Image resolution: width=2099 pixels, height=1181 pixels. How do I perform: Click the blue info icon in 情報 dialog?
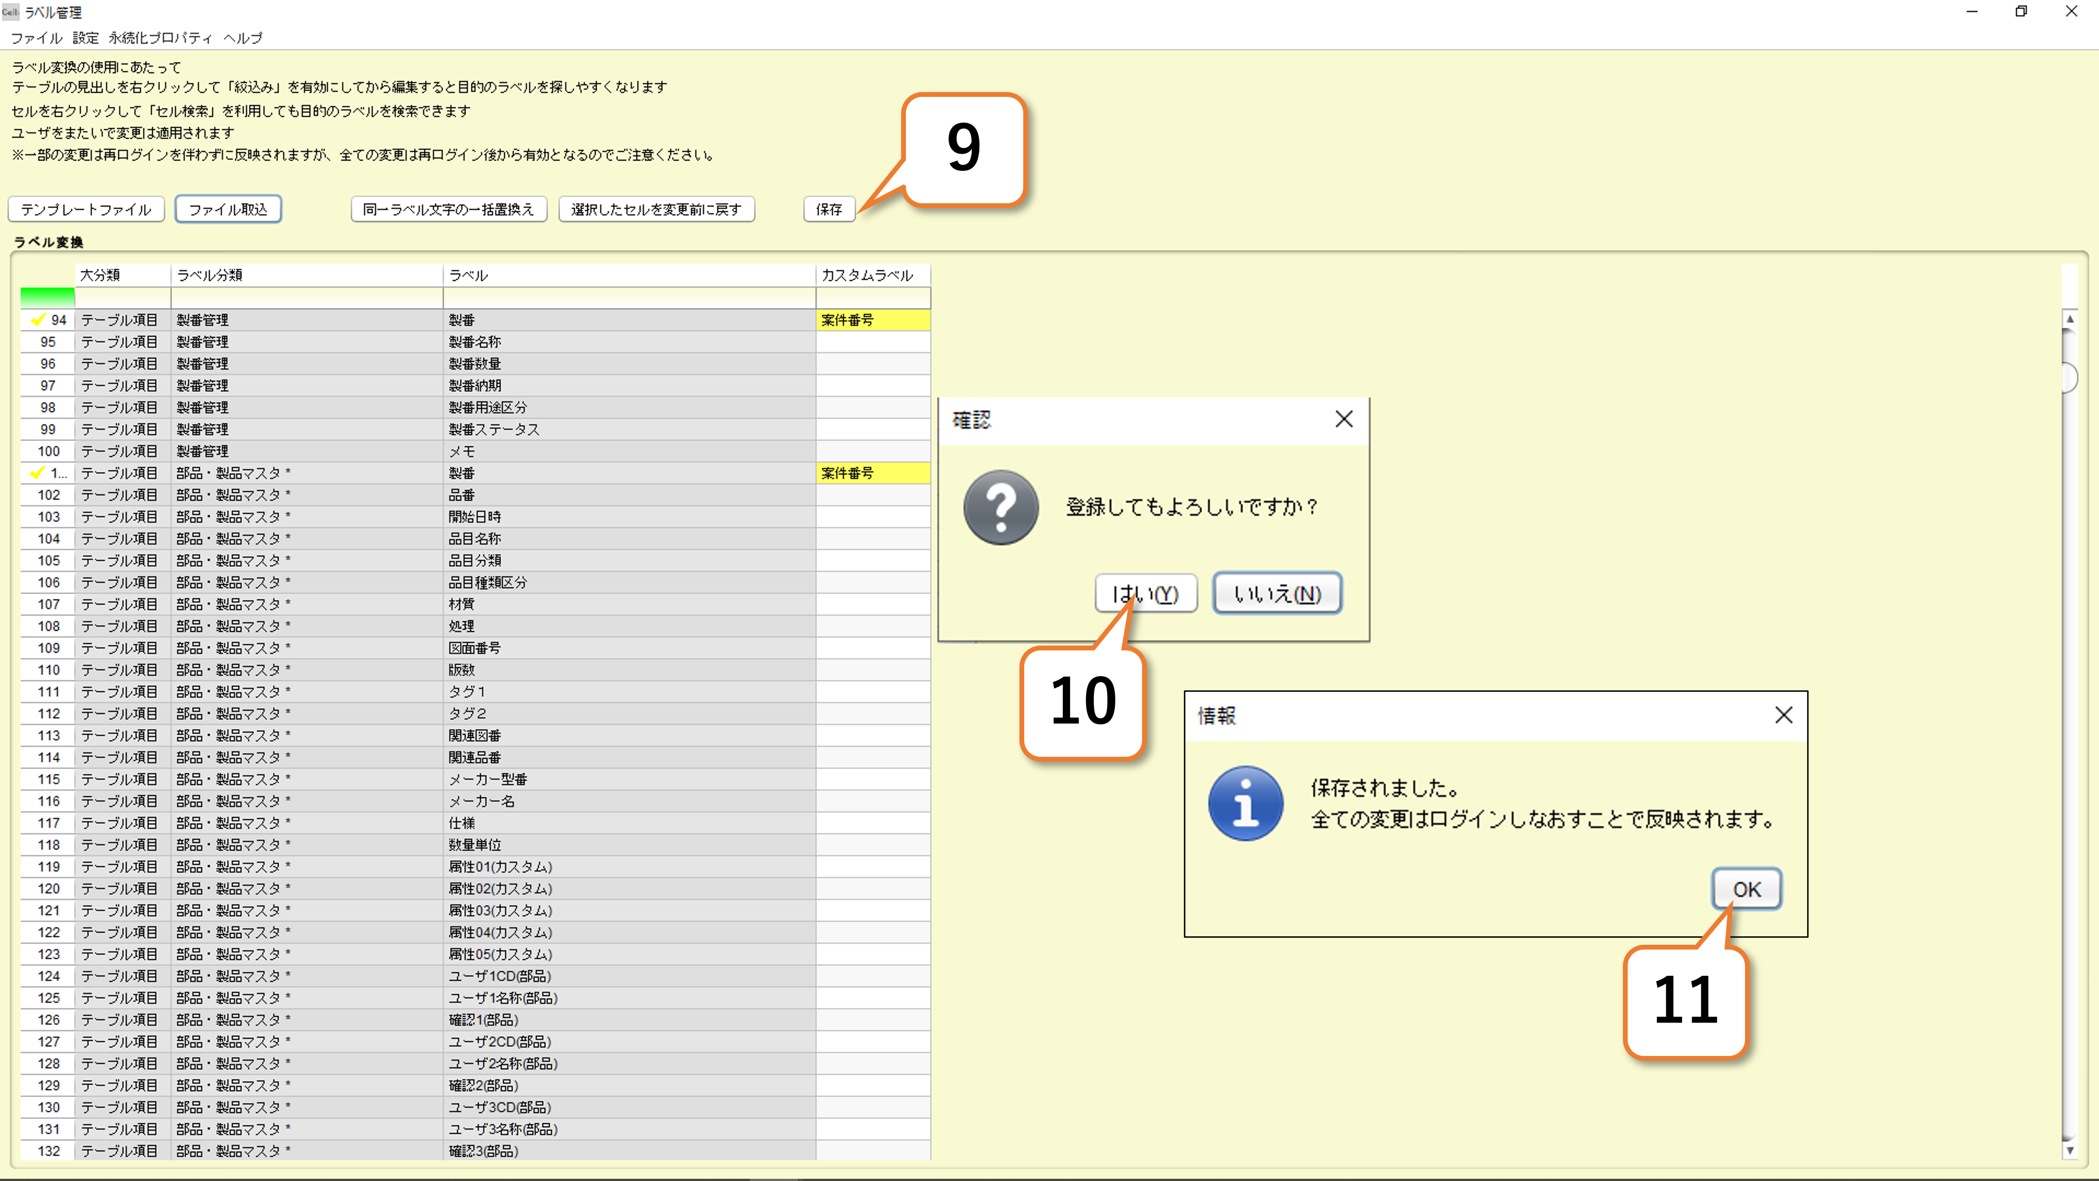1245,803
